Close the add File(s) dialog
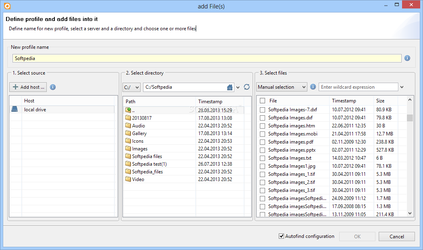423x250 pixels. [411, 4]
